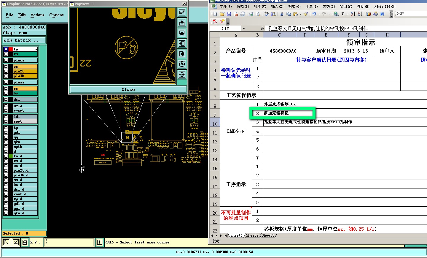Screen dimensions: 427x258
Task: Click the X Y coordinate input field
Action: (x=69, y=242)
